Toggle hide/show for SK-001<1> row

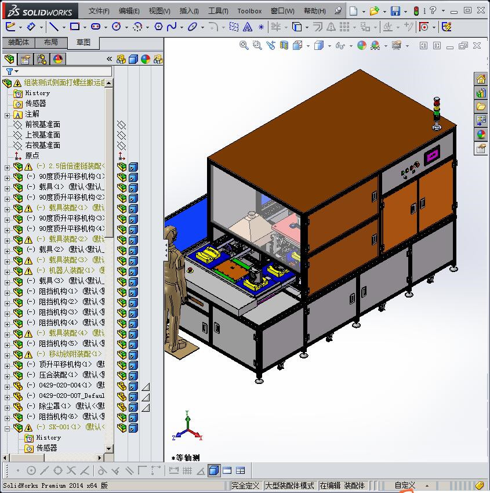pyautogui.click(x=121, y=428)
